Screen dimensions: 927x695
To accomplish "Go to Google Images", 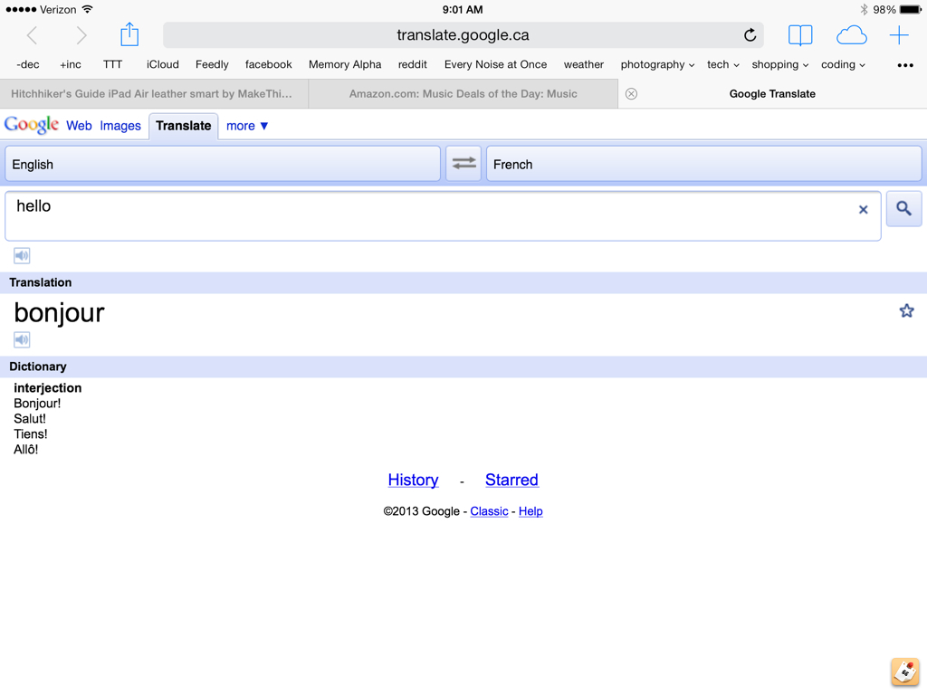I will (x=120, y=126).
